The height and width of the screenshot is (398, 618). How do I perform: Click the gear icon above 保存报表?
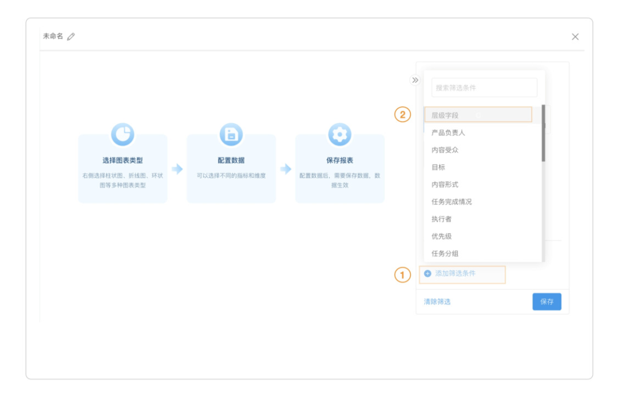339,134
